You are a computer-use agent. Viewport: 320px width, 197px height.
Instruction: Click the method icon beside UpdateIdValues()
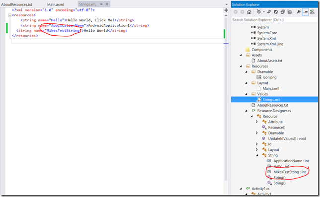click(264, 138)
